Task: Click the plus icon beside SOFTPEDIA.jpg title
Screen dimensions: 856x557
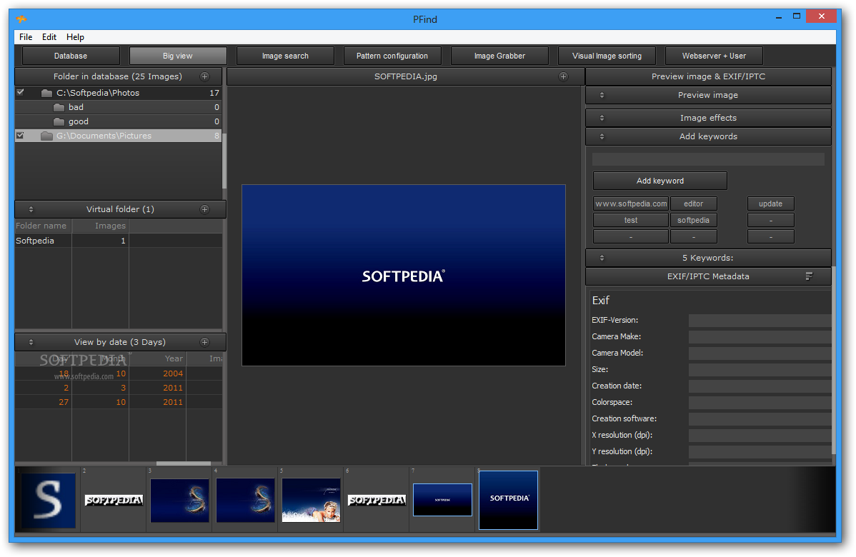Action: tap(563, 76)
